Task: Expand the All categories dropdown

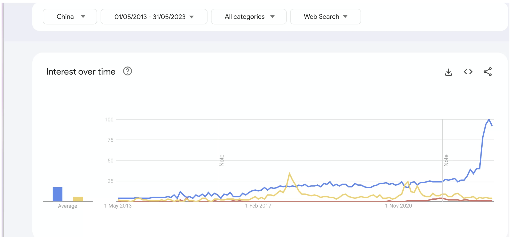Action: 249,17
